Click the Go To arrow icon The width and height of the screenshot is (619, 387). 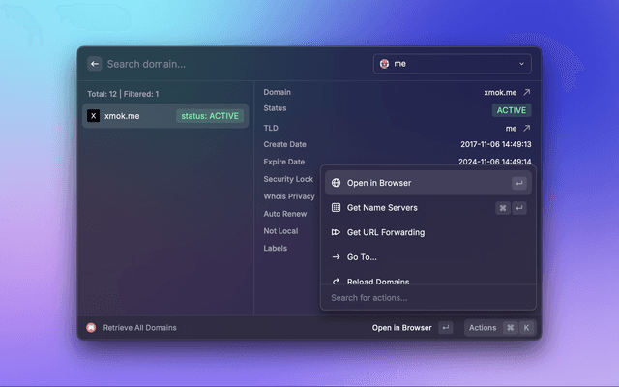335,257
